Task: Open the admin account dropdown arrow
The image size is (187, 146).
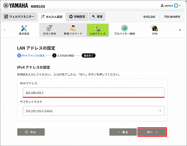Action: (x=180, y=5)
